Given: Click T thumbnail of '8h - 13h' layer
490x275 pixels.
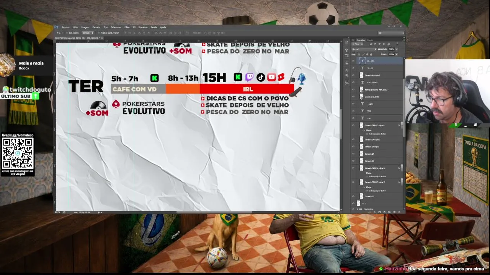Looking at the screenshot, I should point(362,61).
